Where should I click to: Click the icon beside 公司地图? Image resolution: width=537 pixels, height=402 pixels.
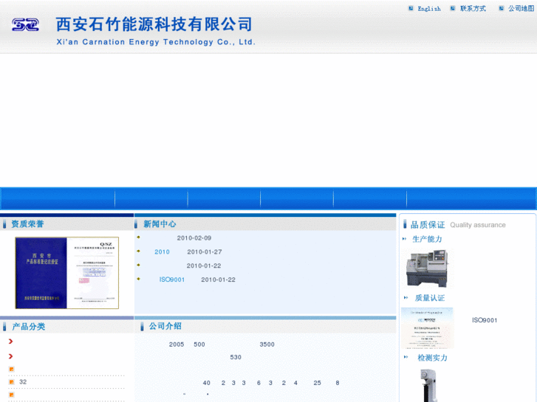(x=502, y=8)
